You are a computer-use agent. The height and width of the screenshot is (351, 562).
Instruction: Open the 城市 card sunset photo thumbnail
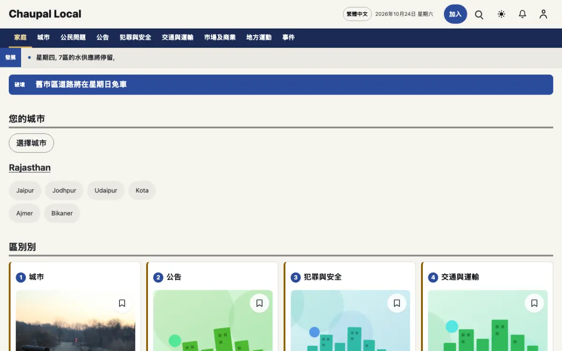click(x=75, y=321)
